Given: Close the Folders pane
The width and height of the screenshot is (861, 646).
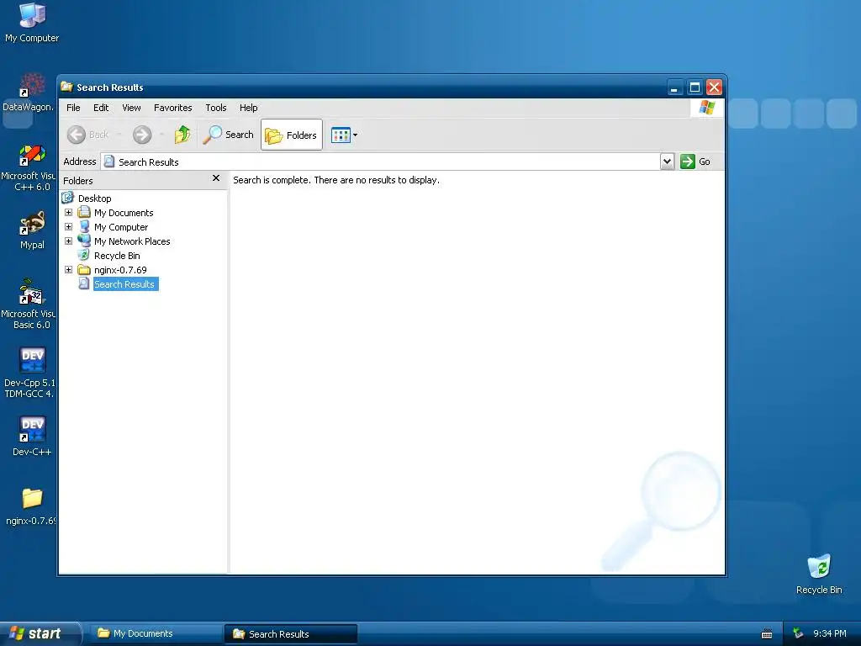Looking at the screenshot, I should (216, 178).
